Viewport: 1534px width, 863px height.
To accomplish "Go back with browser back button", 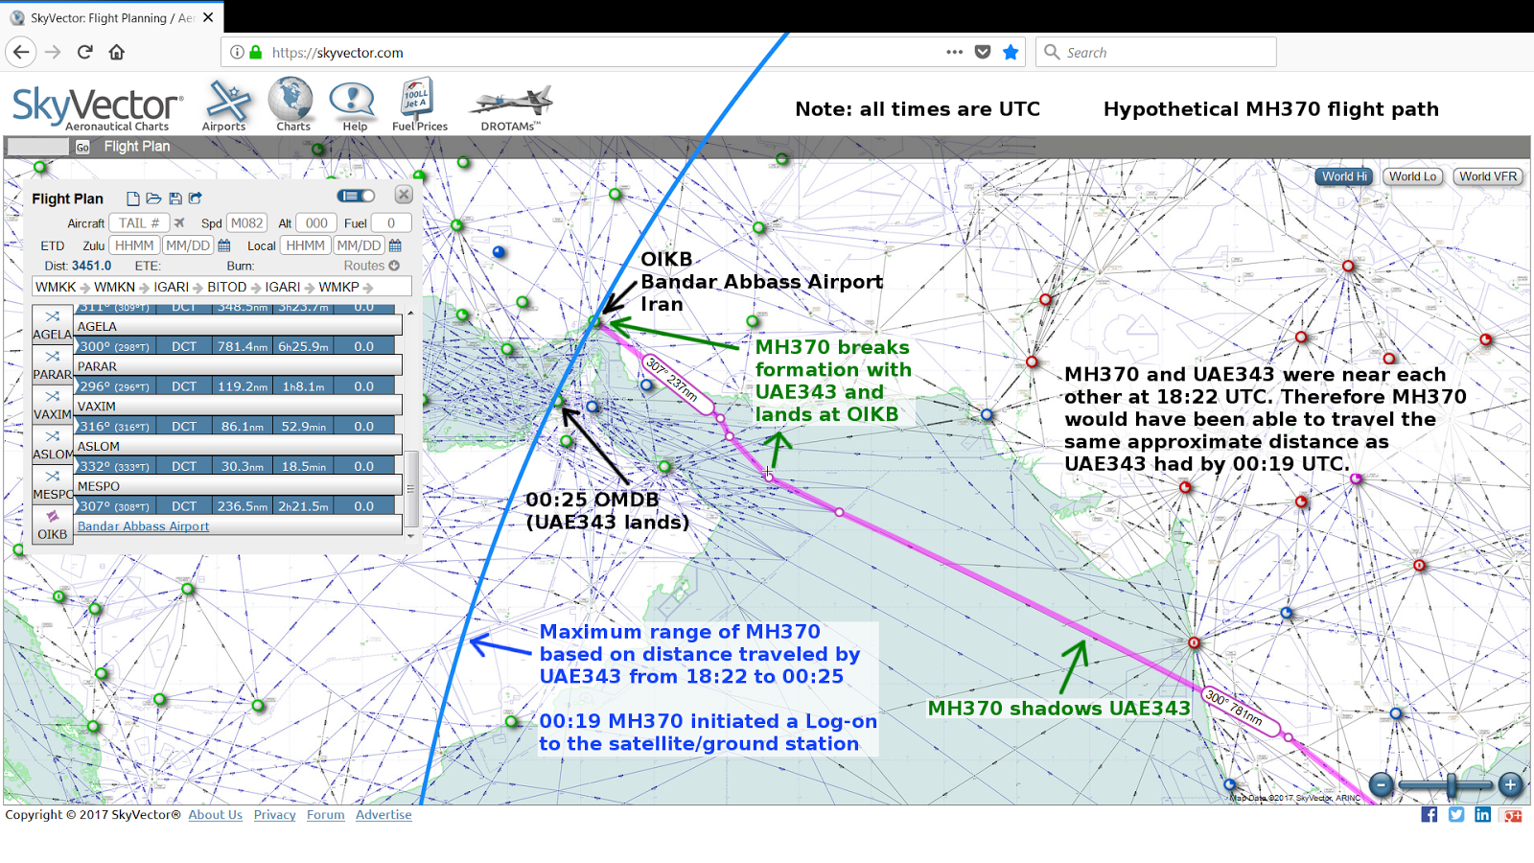I will [21, 52].
